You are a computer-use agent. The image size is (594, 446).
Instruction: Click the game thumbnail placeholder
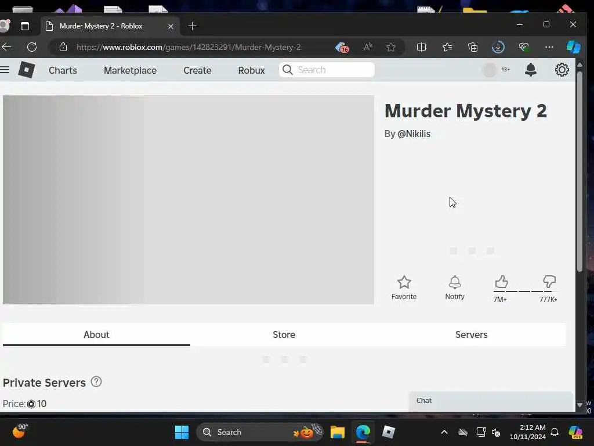(x=189, y=200)
